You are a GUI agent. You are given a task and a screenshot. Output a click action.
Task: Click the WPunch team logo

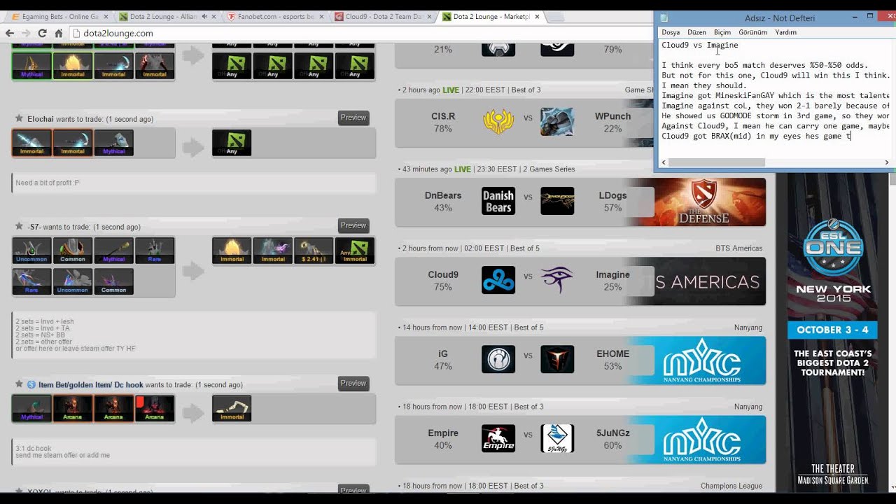point(557,122)
